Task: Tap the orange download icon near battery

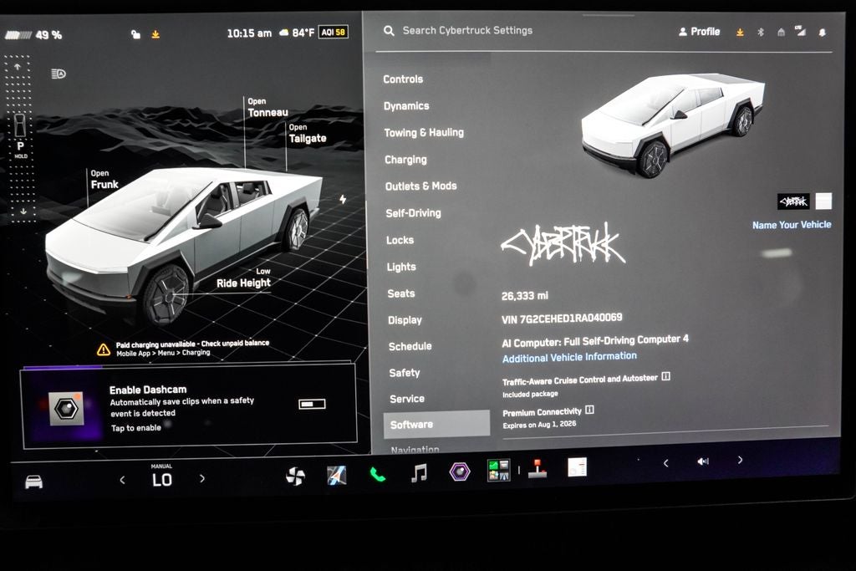Action: (x=155, y=34)
